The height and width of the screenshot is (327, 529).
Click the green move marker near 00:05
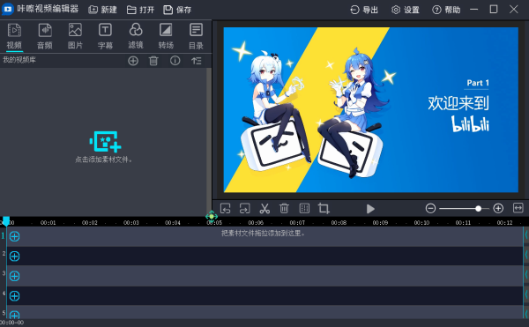coord(212,217)
